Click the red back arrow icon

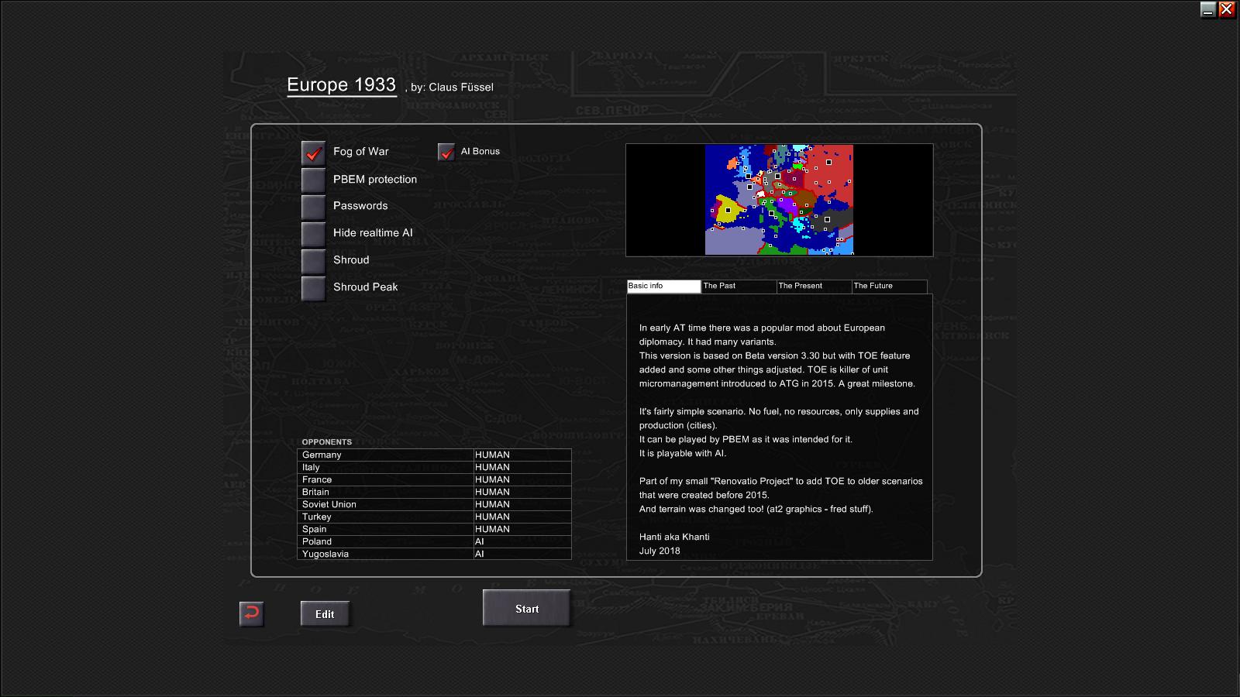252,614
